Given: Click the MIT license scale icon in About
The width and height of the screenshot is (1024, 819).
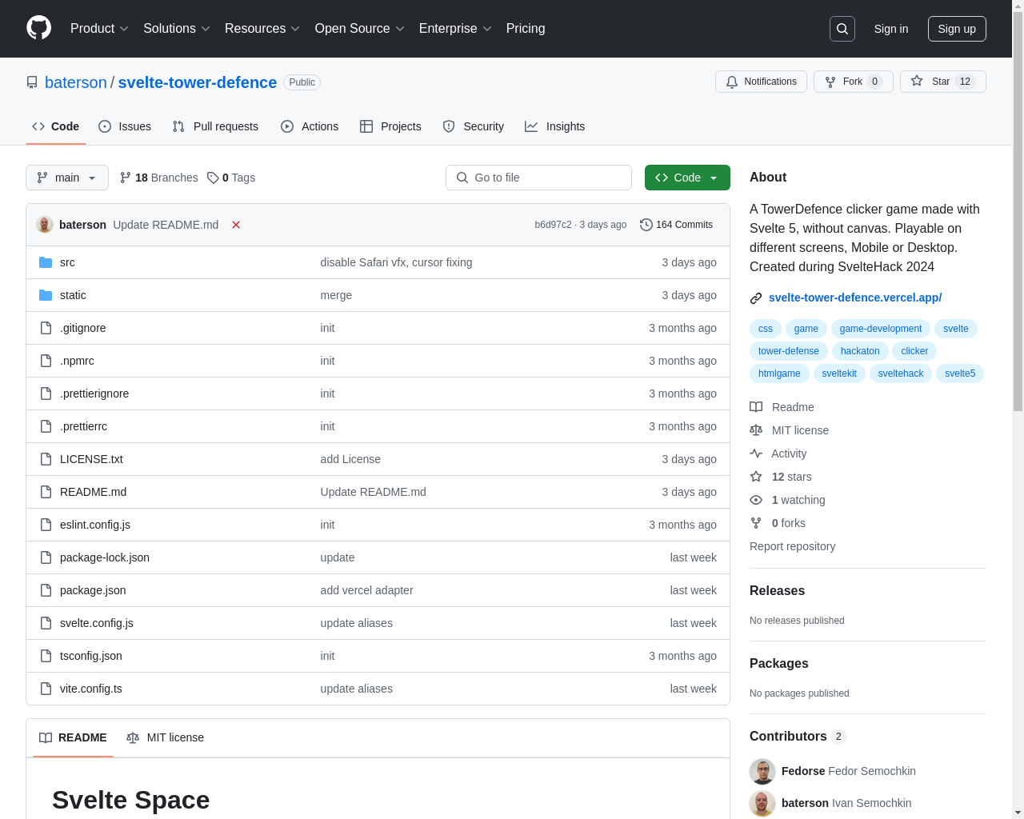Looking at the screenshot, I should [756, 430].
